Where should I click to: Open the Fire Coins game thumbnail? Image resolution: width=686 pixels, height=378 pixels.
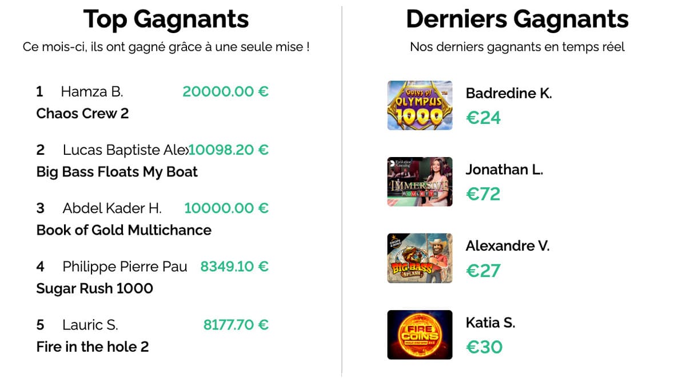[420, 335]
